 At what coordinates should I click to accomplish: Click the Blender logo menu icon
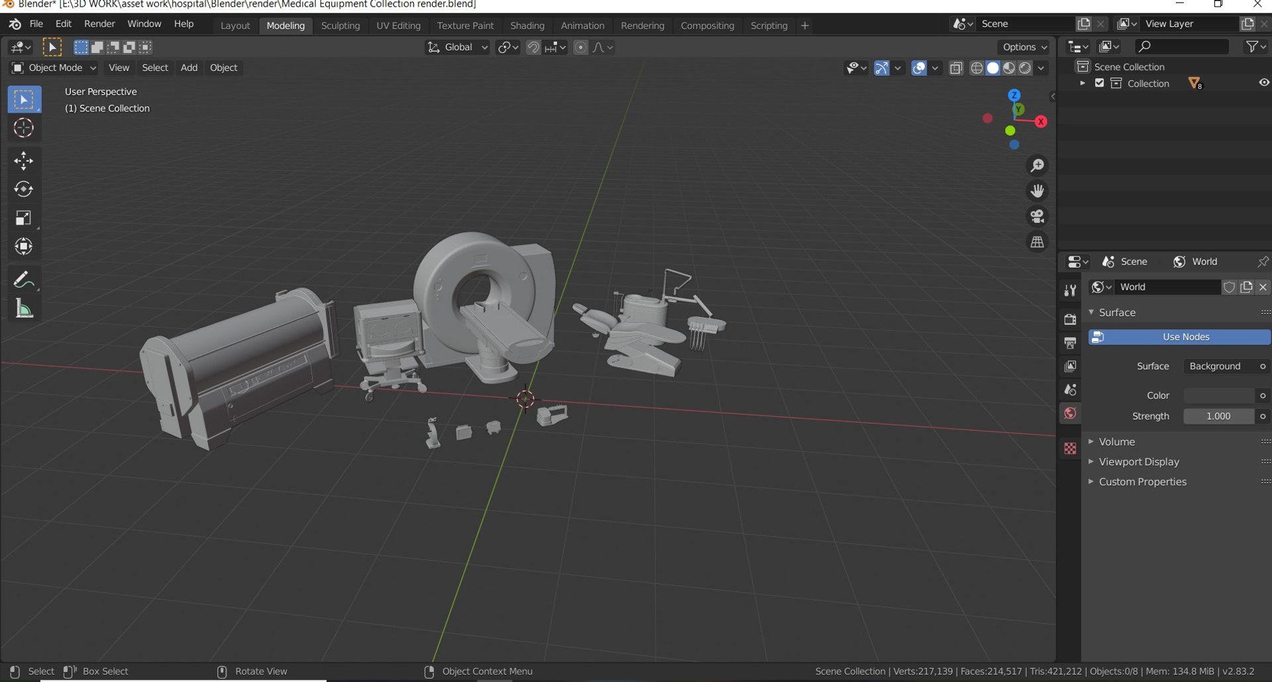15,25
